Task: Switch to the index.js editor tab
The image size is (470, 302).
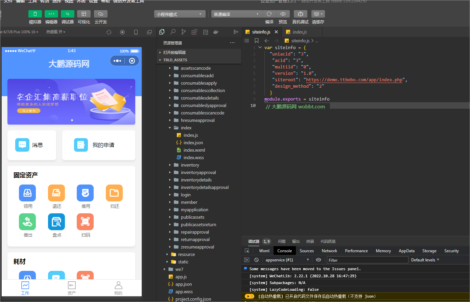Action: 299,32
